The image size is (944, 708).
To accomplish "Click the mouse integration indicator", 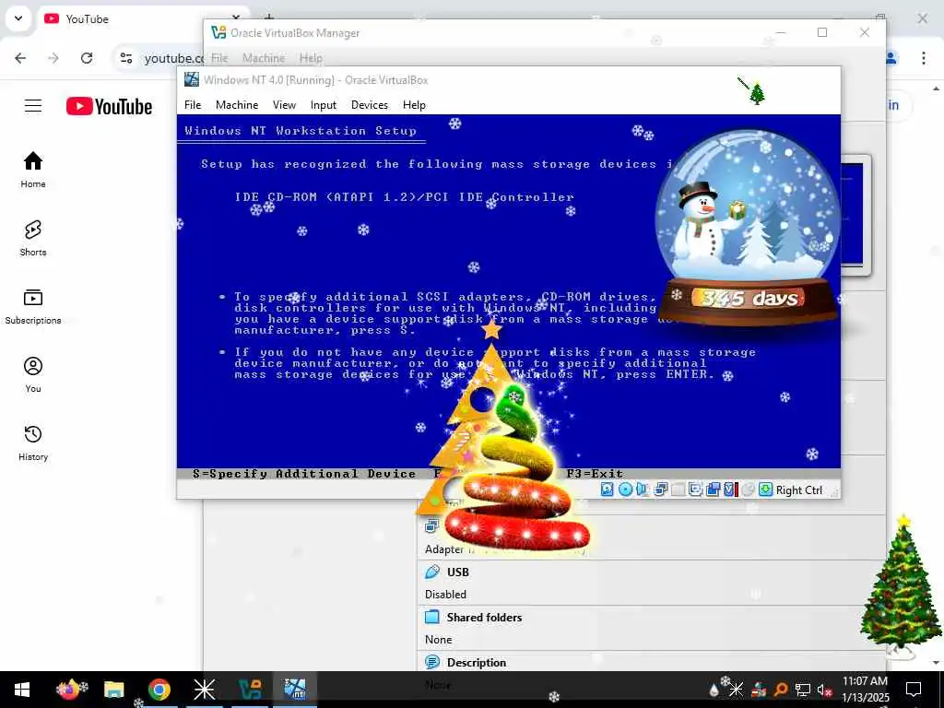I will tap(748, 490).
